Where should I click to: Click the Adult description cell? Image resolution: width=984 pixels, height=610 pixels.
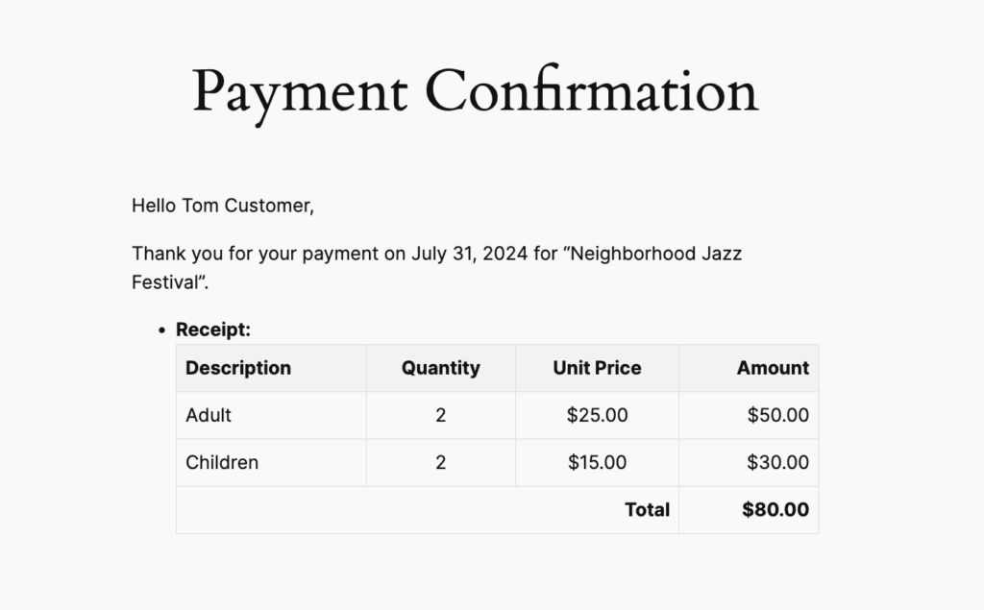(x=209, y=415)
